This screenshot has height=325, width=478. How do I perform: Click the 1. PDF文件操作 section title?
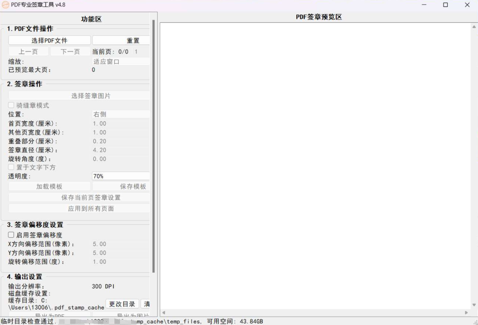30,28
